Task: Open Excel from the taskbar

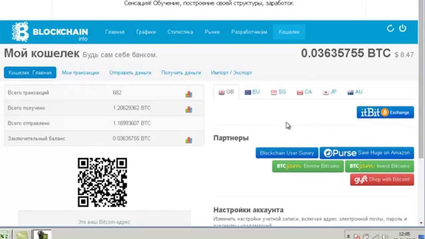Action: (x=5, y=235)
